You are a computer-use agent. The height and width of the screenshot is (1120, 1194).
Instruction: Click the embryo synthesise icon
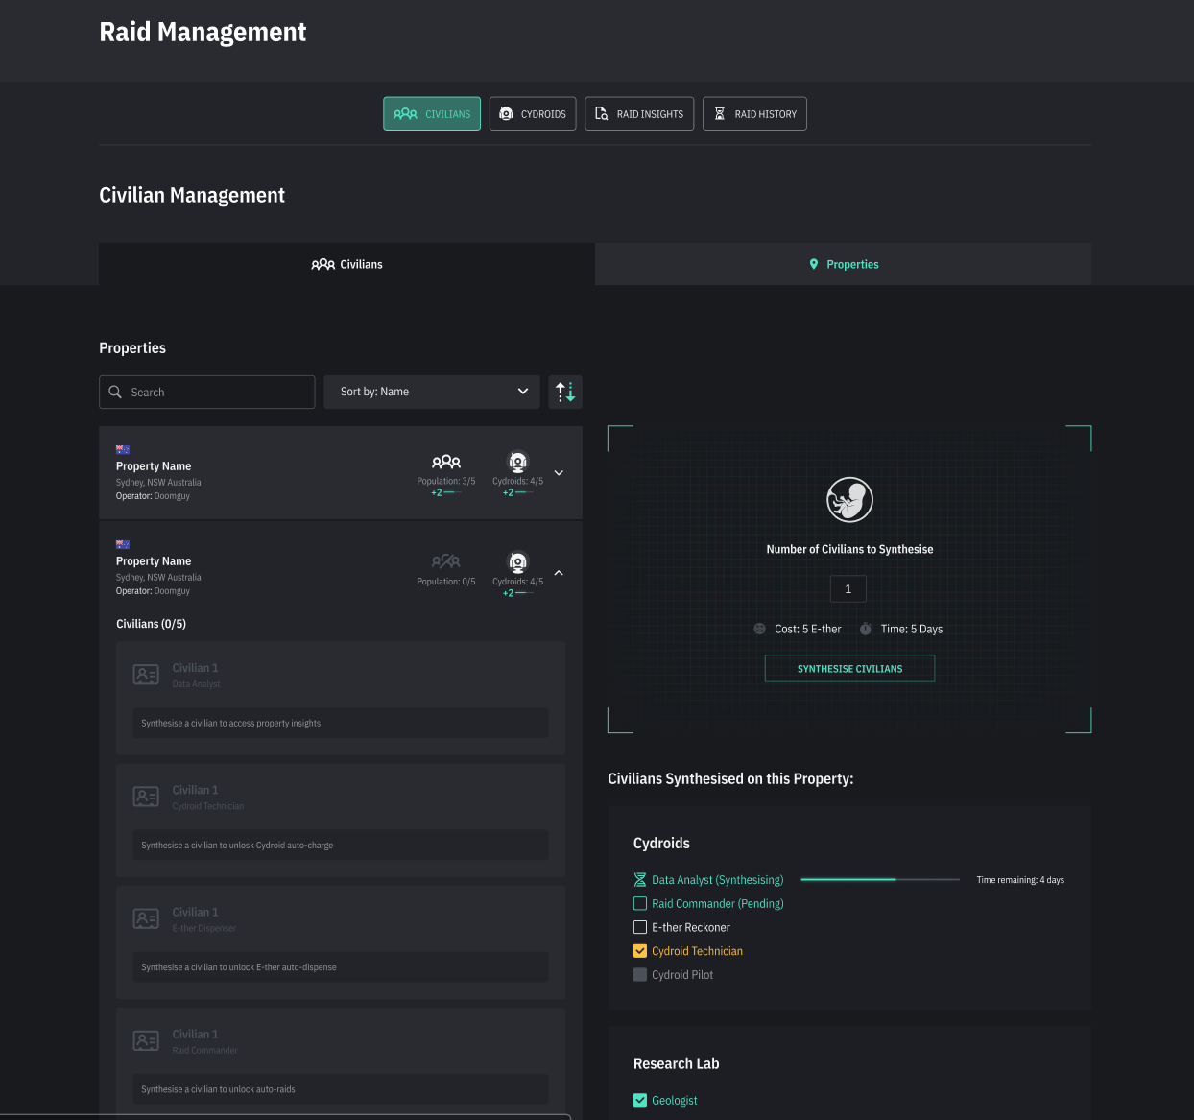tap(849, 500)
